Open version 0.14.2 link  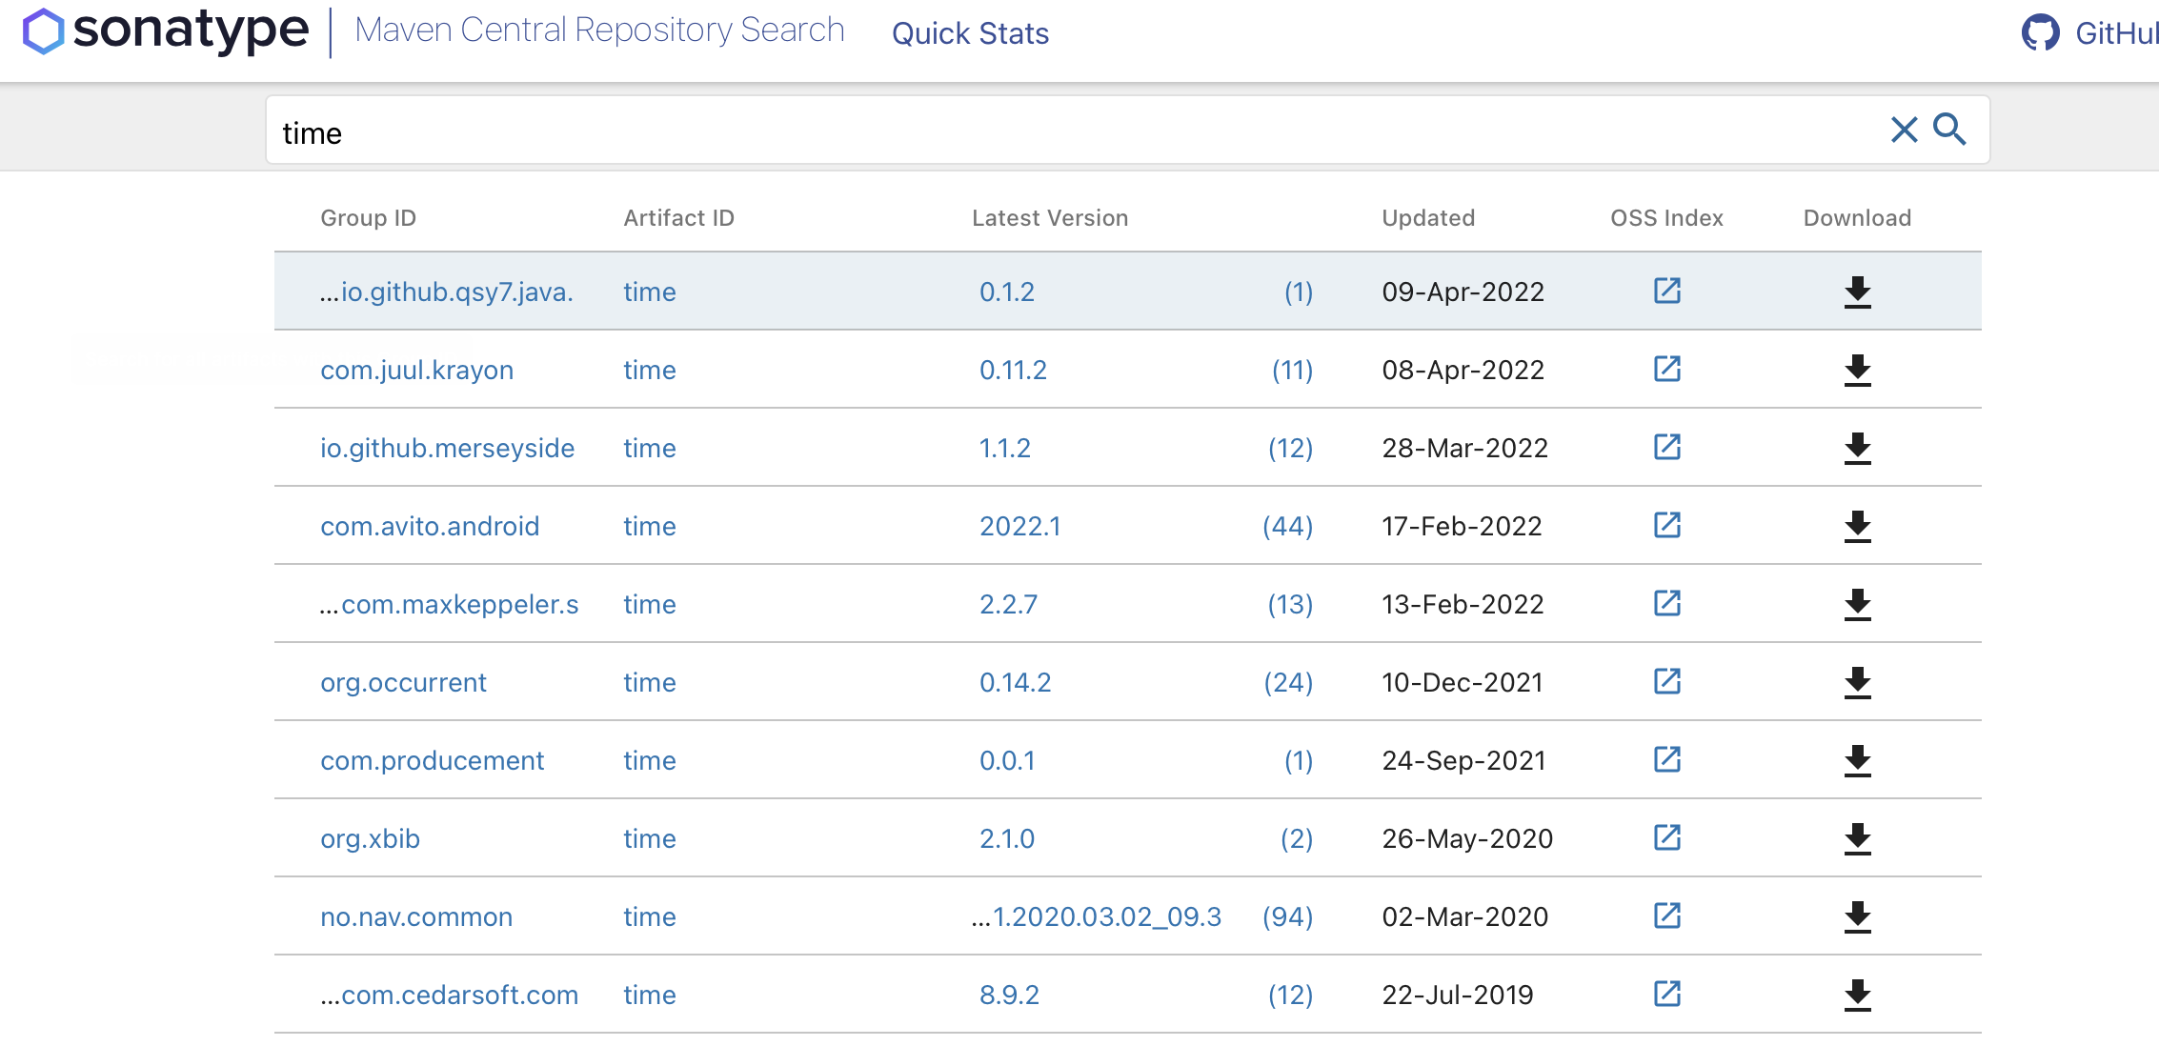coord(1015,682)
